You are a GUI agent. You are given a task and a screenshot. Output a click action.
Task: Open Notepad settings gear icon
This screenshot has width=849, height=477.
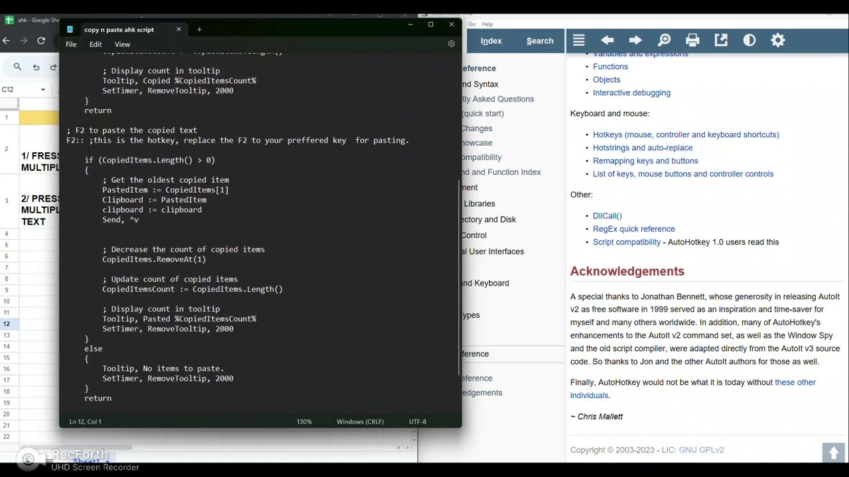pyautogui.click(x=451, y=44)
